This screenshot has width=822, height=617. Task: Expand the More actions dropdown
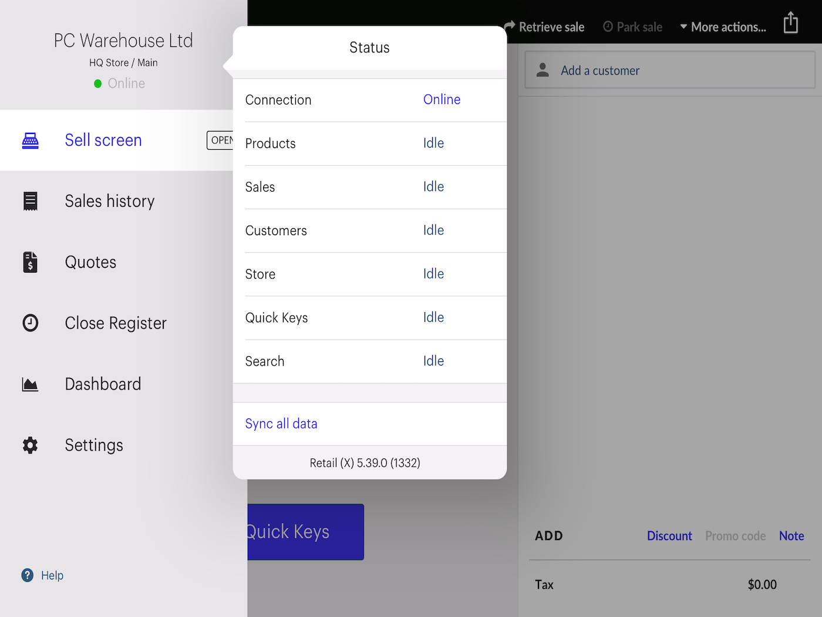(x=723, y=27)
